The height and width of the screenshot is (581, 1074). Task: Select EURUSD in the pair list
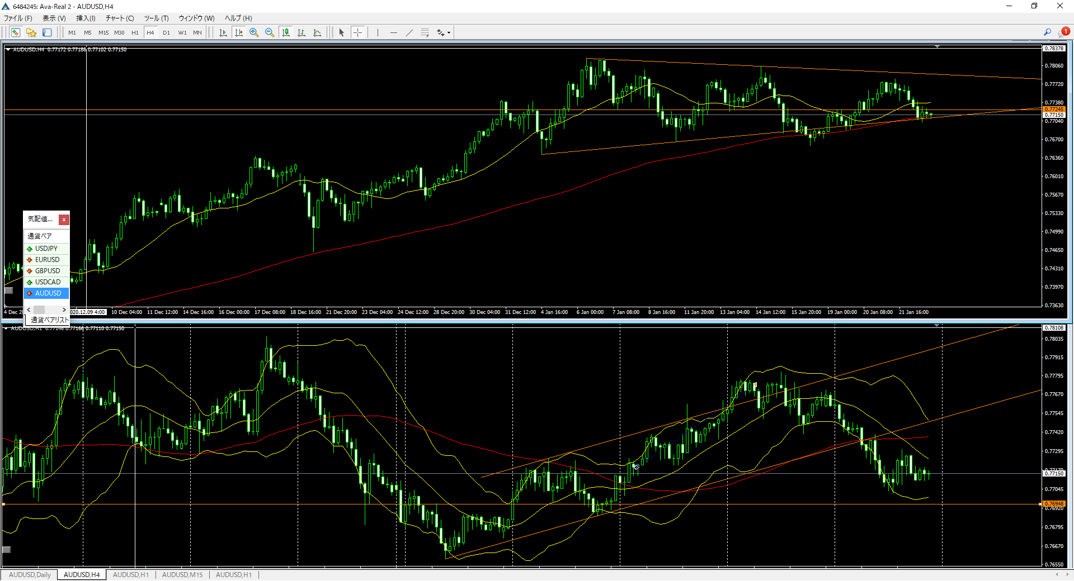(46, 260)
